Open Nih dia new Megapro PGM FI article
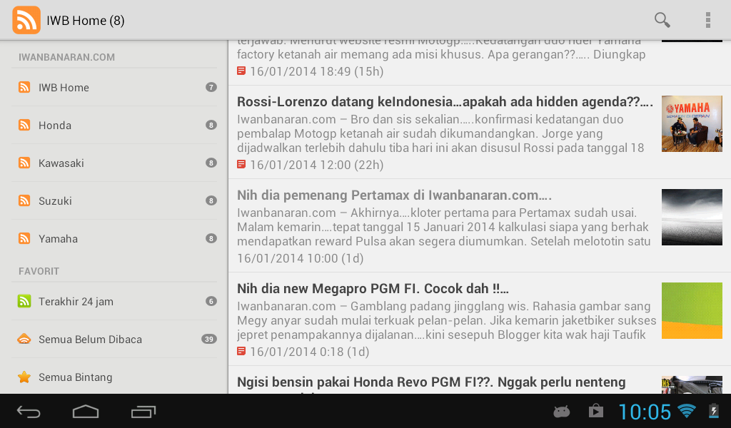 (479, 320)
